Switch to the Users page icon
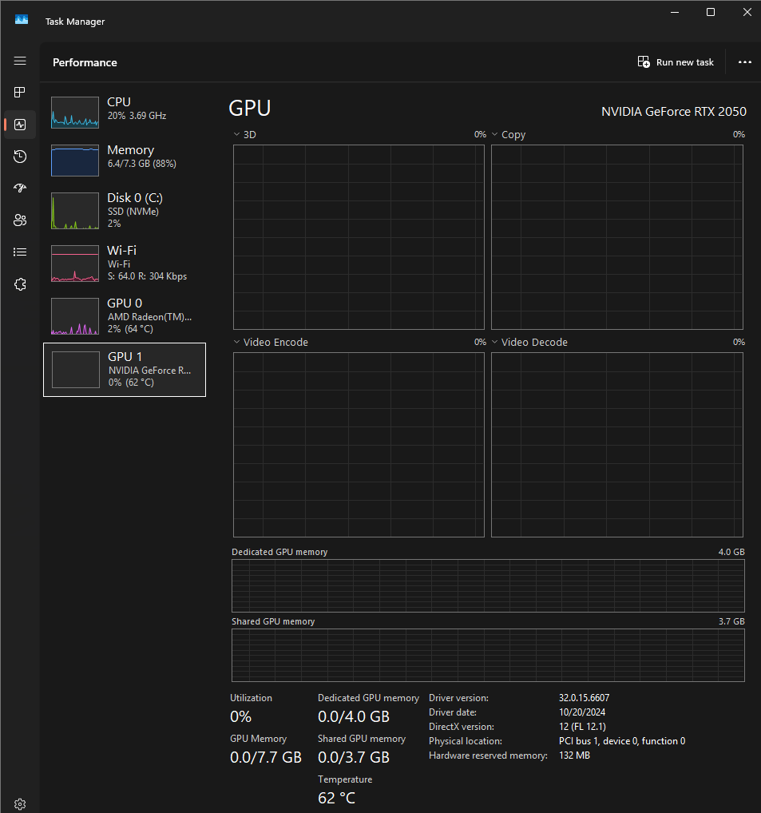Screen dimensions: 761x813 [x=20, y=220]
